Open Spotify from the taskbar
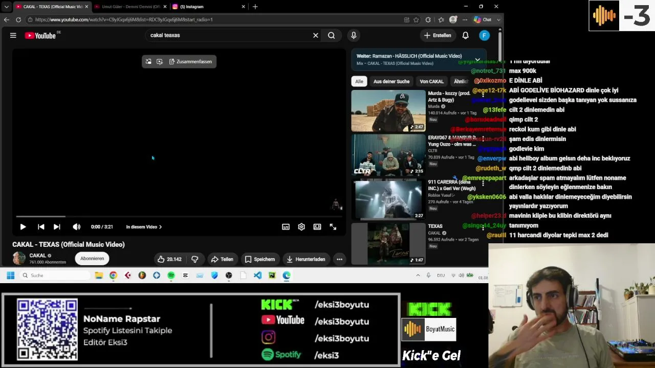Viewport: 655px width, 368px height. point(171,275)
